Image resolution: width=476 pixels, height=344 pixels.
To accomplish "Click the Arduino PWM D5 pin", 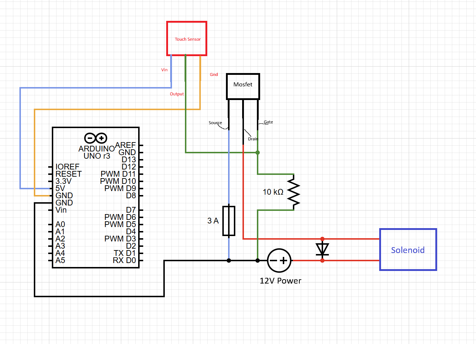I will [x=120, y=224].
